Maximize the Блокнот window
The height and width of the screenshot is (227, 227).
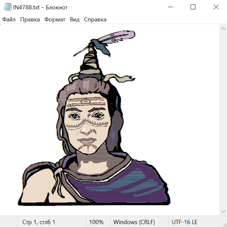pos(193,7)
